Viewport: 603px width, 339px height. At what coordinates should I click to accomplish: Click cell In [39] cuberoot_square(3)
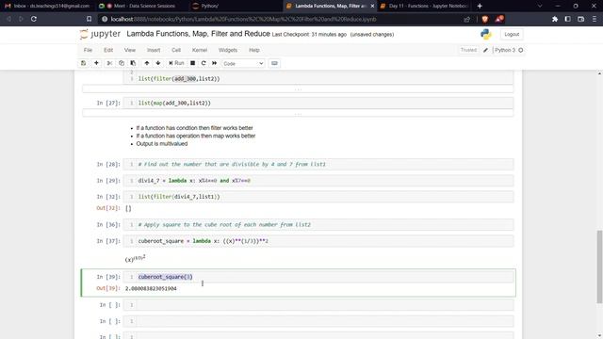click(x=318, y=277)
